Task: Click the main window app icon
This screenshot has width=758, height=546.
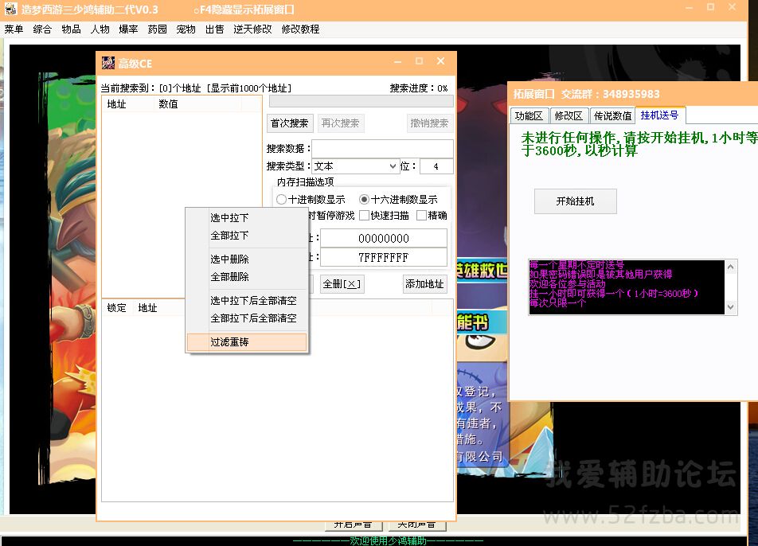Action: (10, 9)
